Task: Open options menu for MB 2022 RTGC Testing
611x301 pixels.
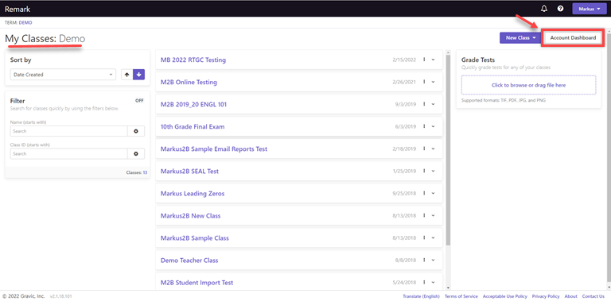Action: tap(424, 60)
